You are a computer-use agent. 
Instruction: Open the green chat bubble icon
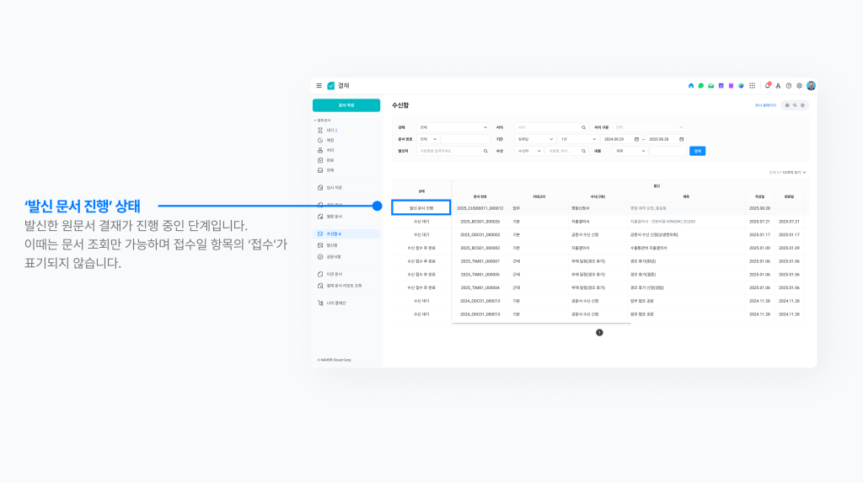[700, 86]
